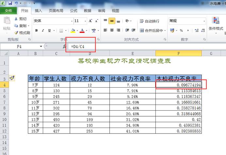Image resolution: width=226 pixels, height=155 pixels.
Task: Switch to the Insert (插入) tab
Action: (x=39, y=11)
